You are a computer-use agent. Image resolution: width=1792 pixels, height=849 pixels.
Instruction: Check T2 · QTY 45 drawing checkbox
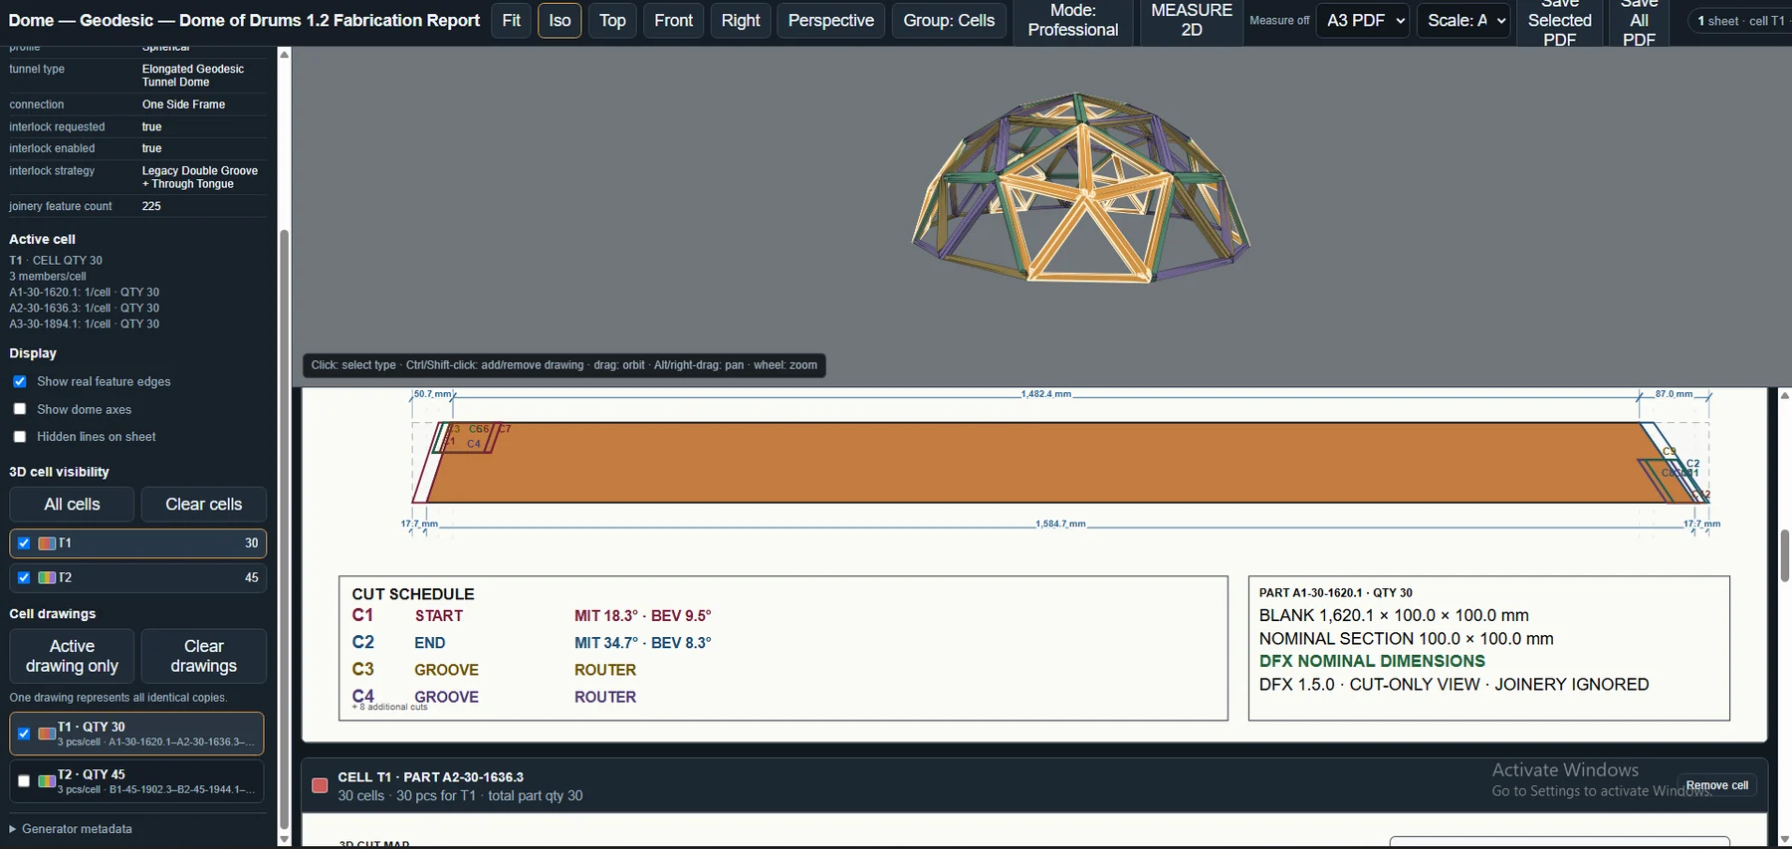(24, 781)
